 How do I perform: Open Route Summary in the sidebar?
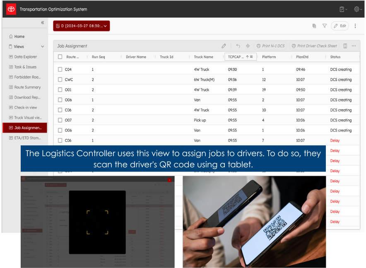25,87
